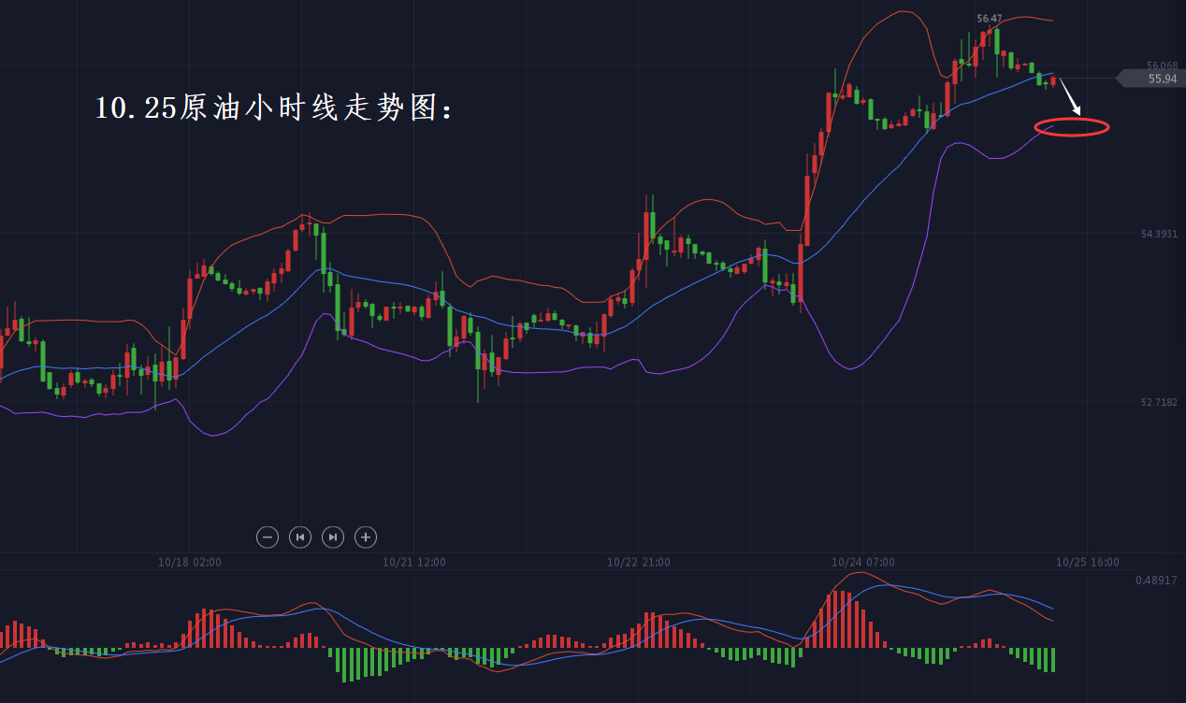Skip forward to the next chart period

333,537
